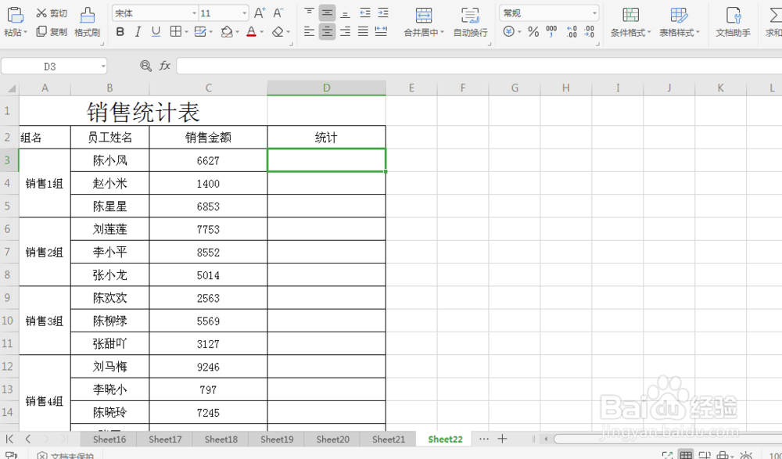Apply the Format Painter (格式刷) tool
This screenshot has width=782, height=459.
coord(87,20)
